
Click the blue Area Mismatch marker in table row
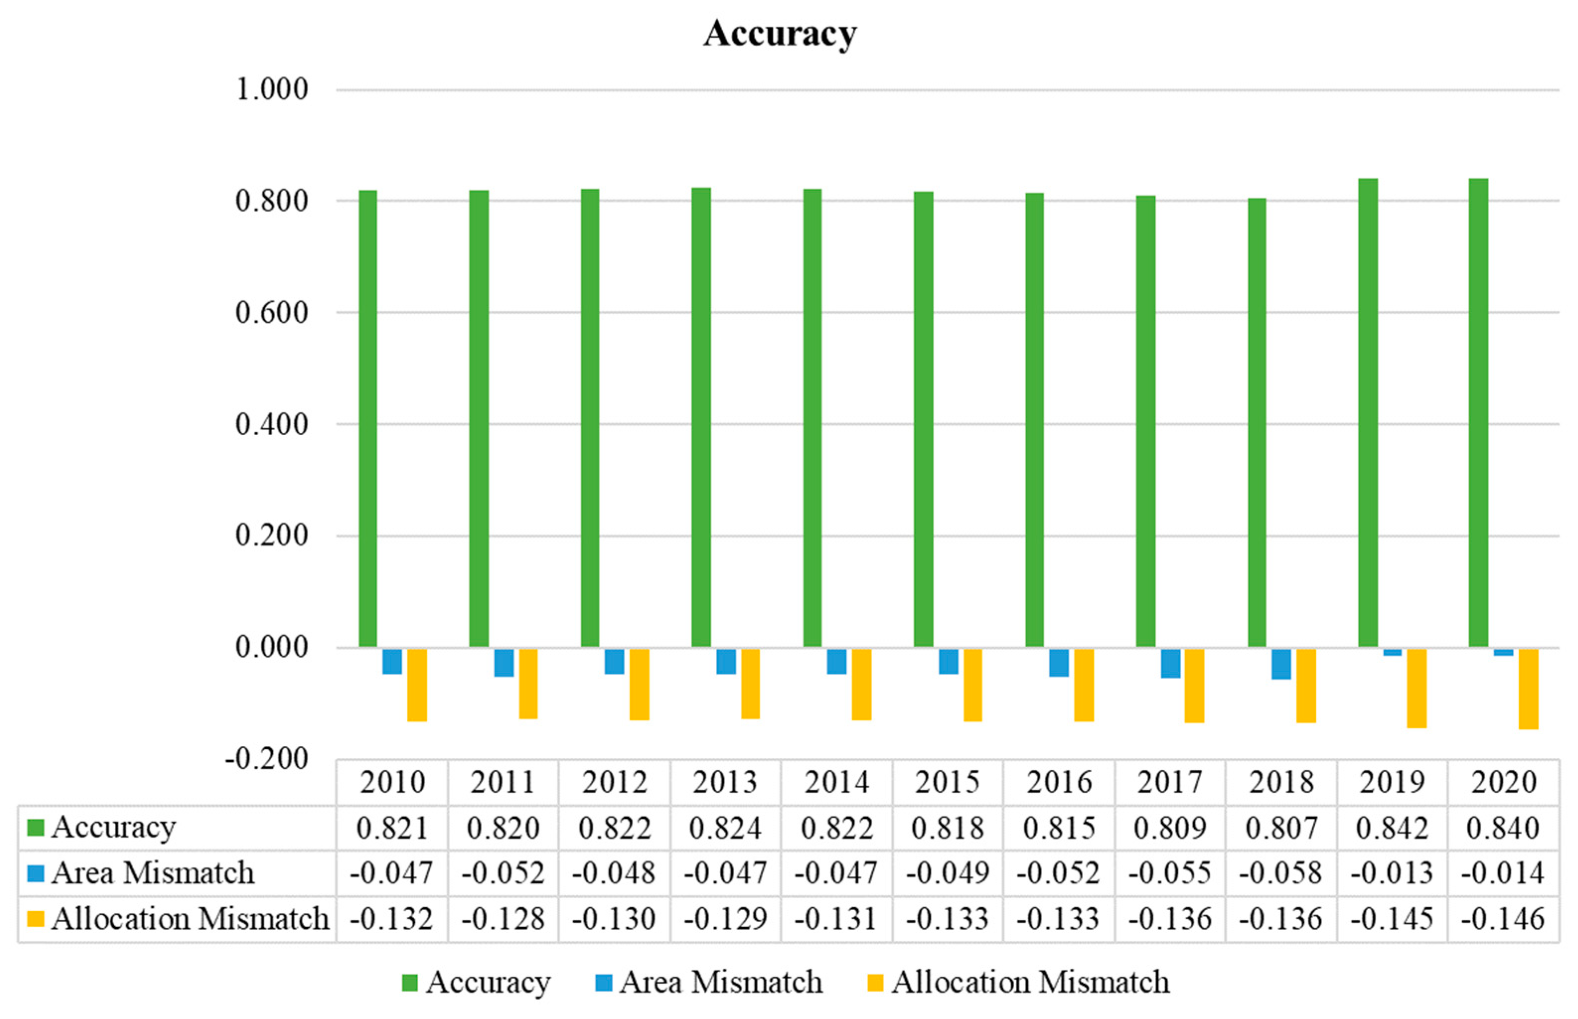pyautogui.click(x=35, y=873)
